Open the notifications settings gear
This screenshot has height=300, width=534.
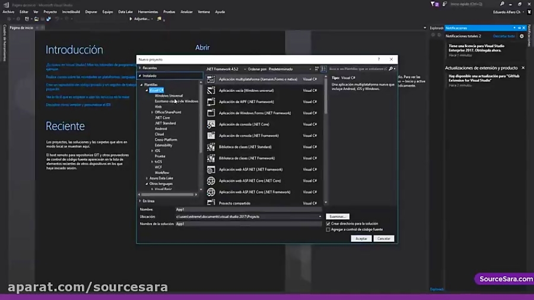522,36
